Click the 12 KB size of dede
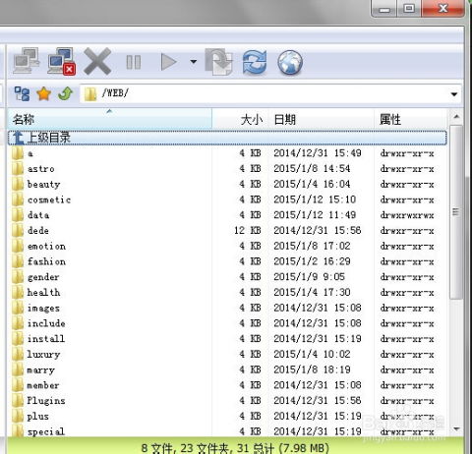Viewport: 472px width, 454px height. 248,231
